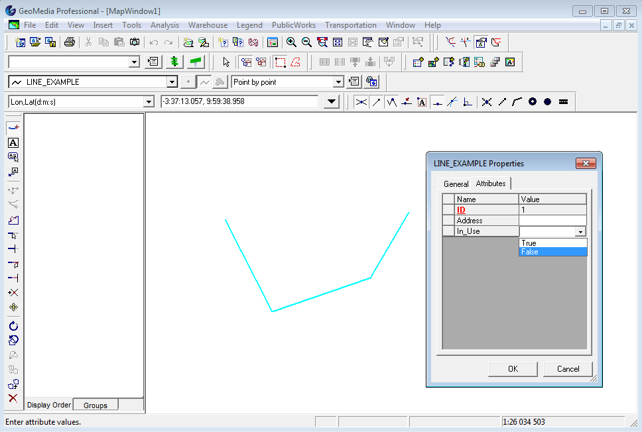This screenshot has width=642, height=432.
Task: Select False from the open dropdown list
Action: tap(531, 252)
